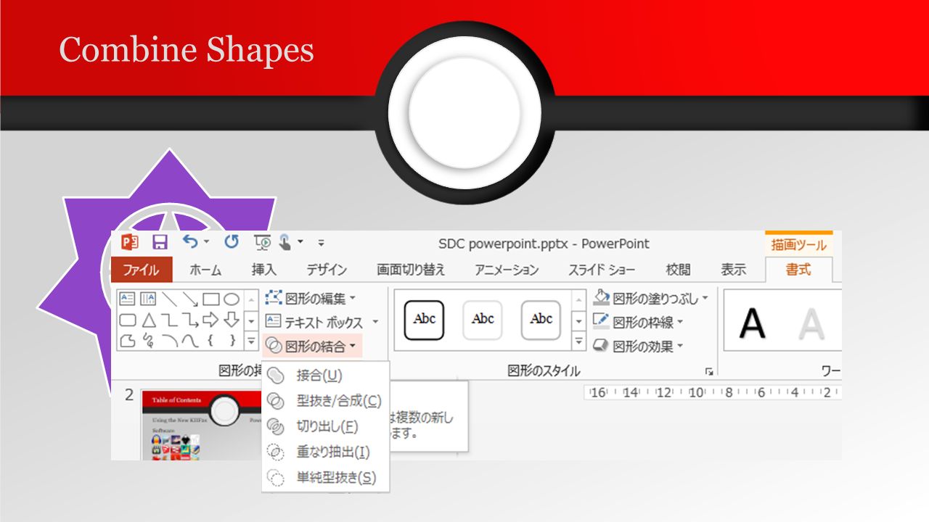Switch to the アニメーション tab

pyautogui.click(x=507, y=270)
